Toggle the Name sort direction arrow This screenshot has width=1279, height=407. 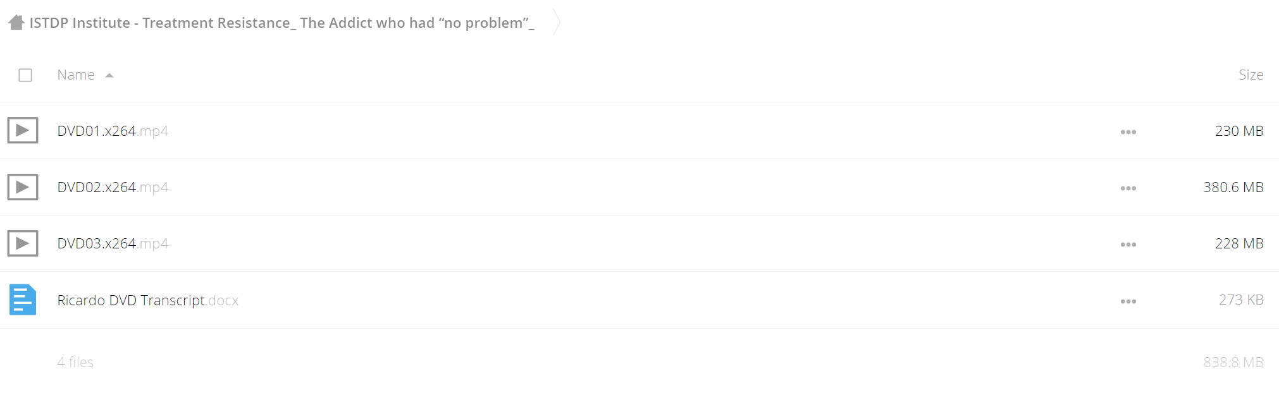pyautogui.click(x=109, y=75)
